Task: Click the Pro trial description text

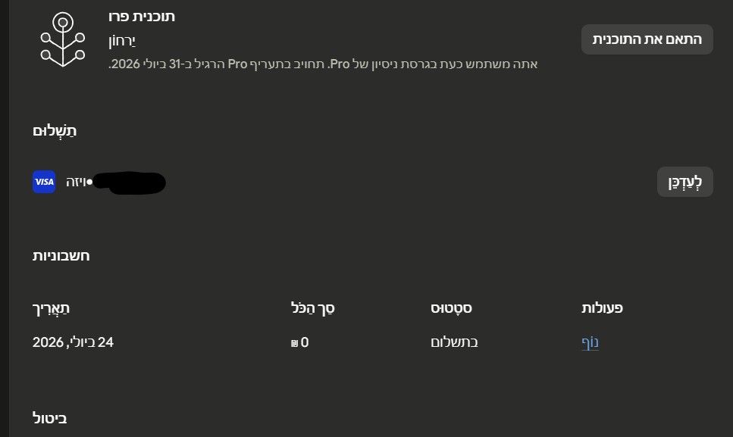Action: [323, 64]
